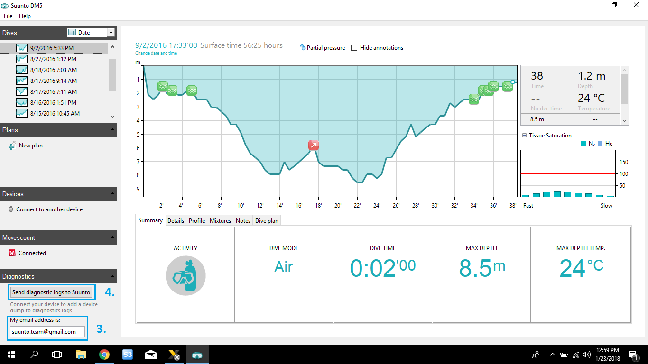Click the volume tray icon
The width and height of the screenshot is (648, 364).
point(587,355)
